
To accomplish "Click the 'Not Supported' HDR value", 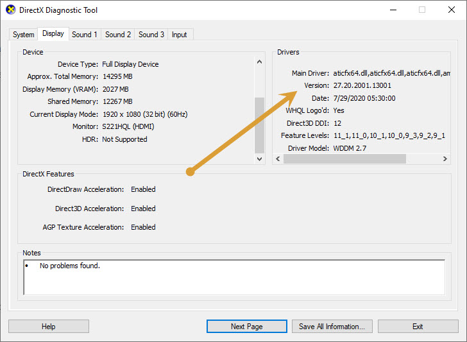I will coord(124,139).
